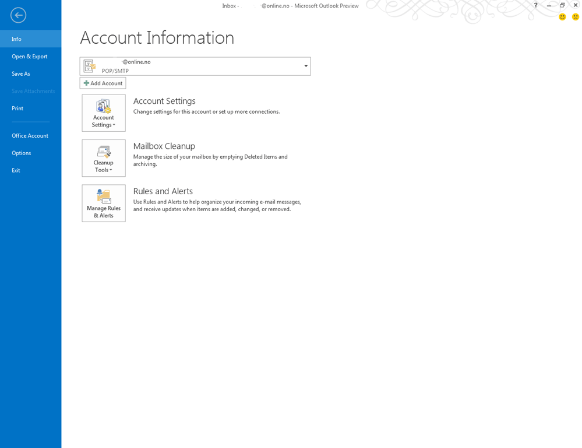582x448 pixels.
Task: Send a frown with the sad face
Action: pos(576,17)
